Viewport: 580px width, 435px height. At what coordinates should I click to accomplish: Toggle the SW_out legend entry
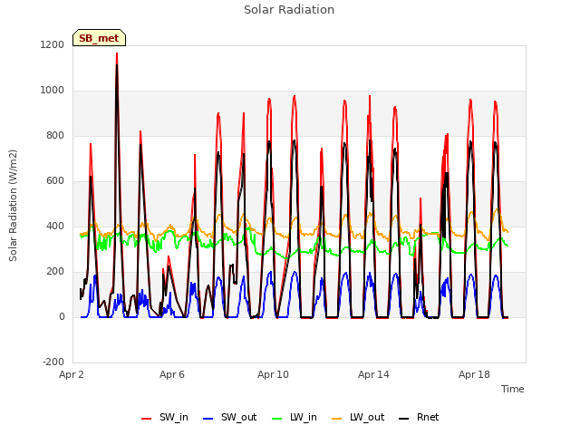coord(229,418)
